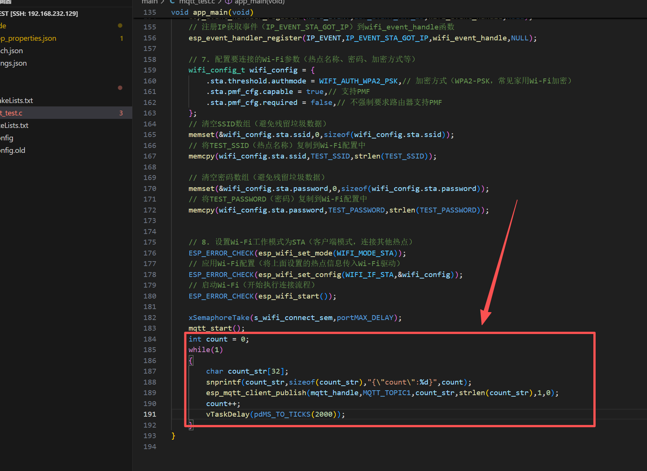Click 'esp_wifi_set_config' on line 178
The image size is (647, 471).
(x=300, y=274)
